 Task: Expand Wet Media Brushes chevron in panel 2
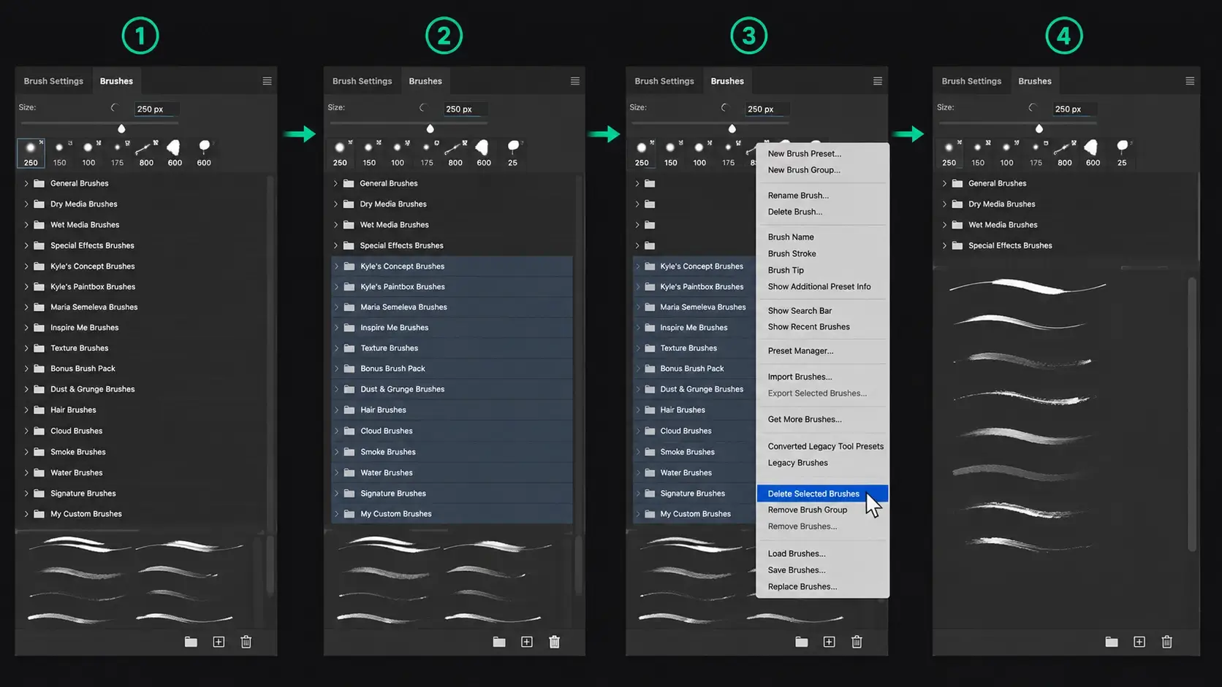pyautogui.click(x=336, y=225)
